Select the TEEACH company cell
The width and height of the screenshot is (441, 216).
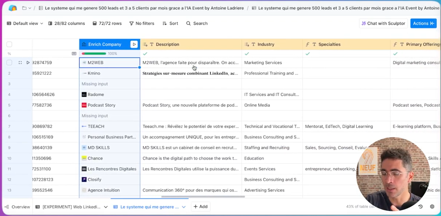point(109,126)
